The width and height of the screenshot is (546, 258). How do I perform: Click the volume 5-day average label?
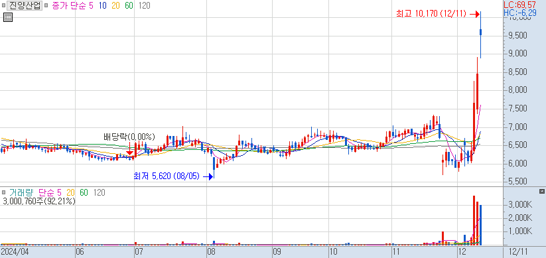coord(59,192)
